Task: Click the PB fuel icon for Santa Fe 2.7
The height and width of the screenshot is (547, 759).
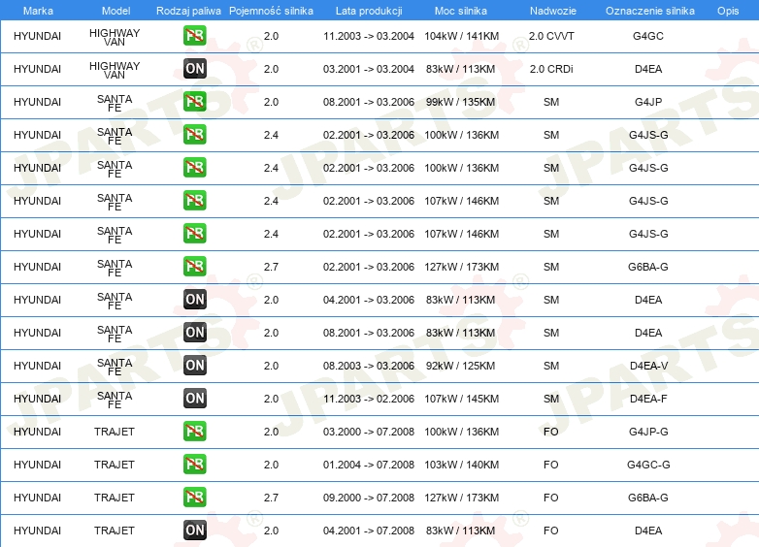Action: click(194, 267)
